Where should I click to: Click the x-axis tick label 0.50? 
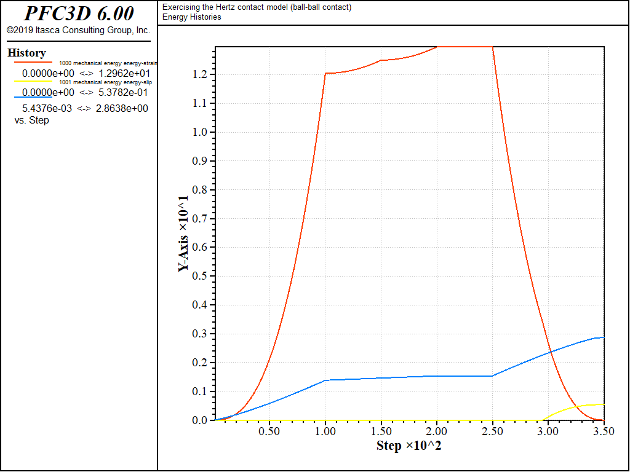point(269,431)
